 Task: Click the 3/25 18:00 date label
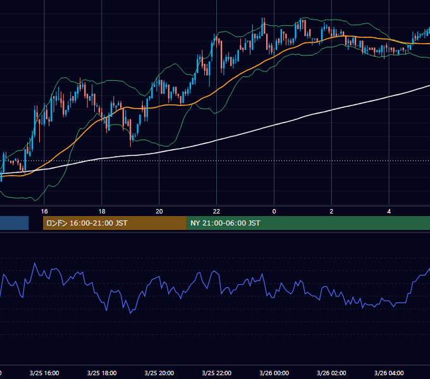point(102,373)
